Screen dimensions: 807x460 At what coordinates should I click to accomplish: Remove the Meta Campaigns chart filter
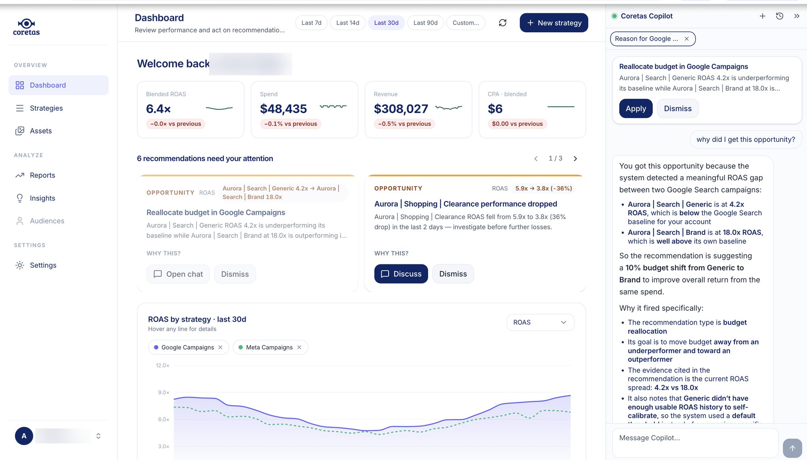299,347
